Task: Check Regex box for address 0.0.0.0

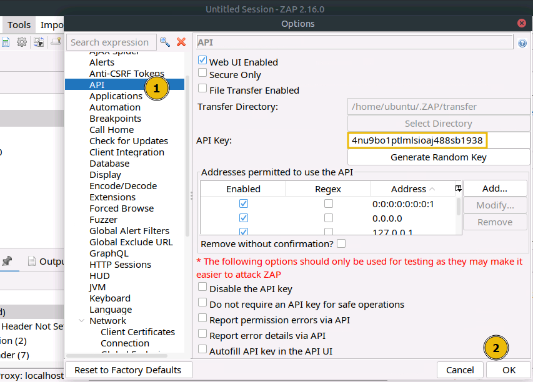Action: [329, 218]
